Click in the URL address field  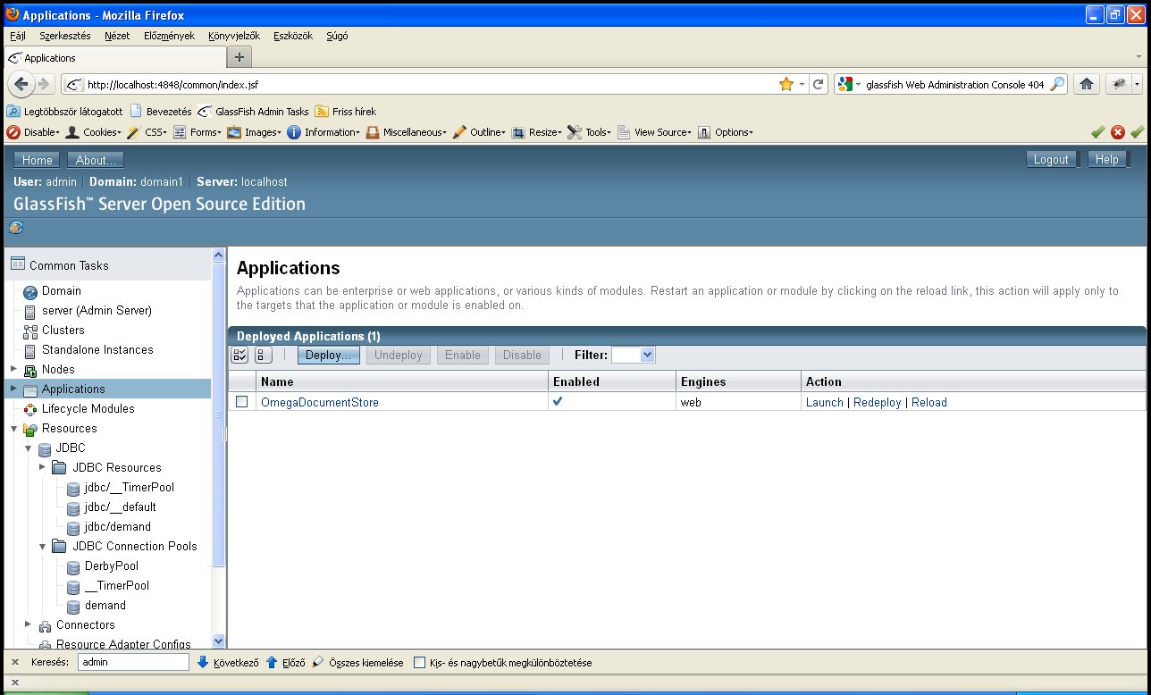(429, 84)
